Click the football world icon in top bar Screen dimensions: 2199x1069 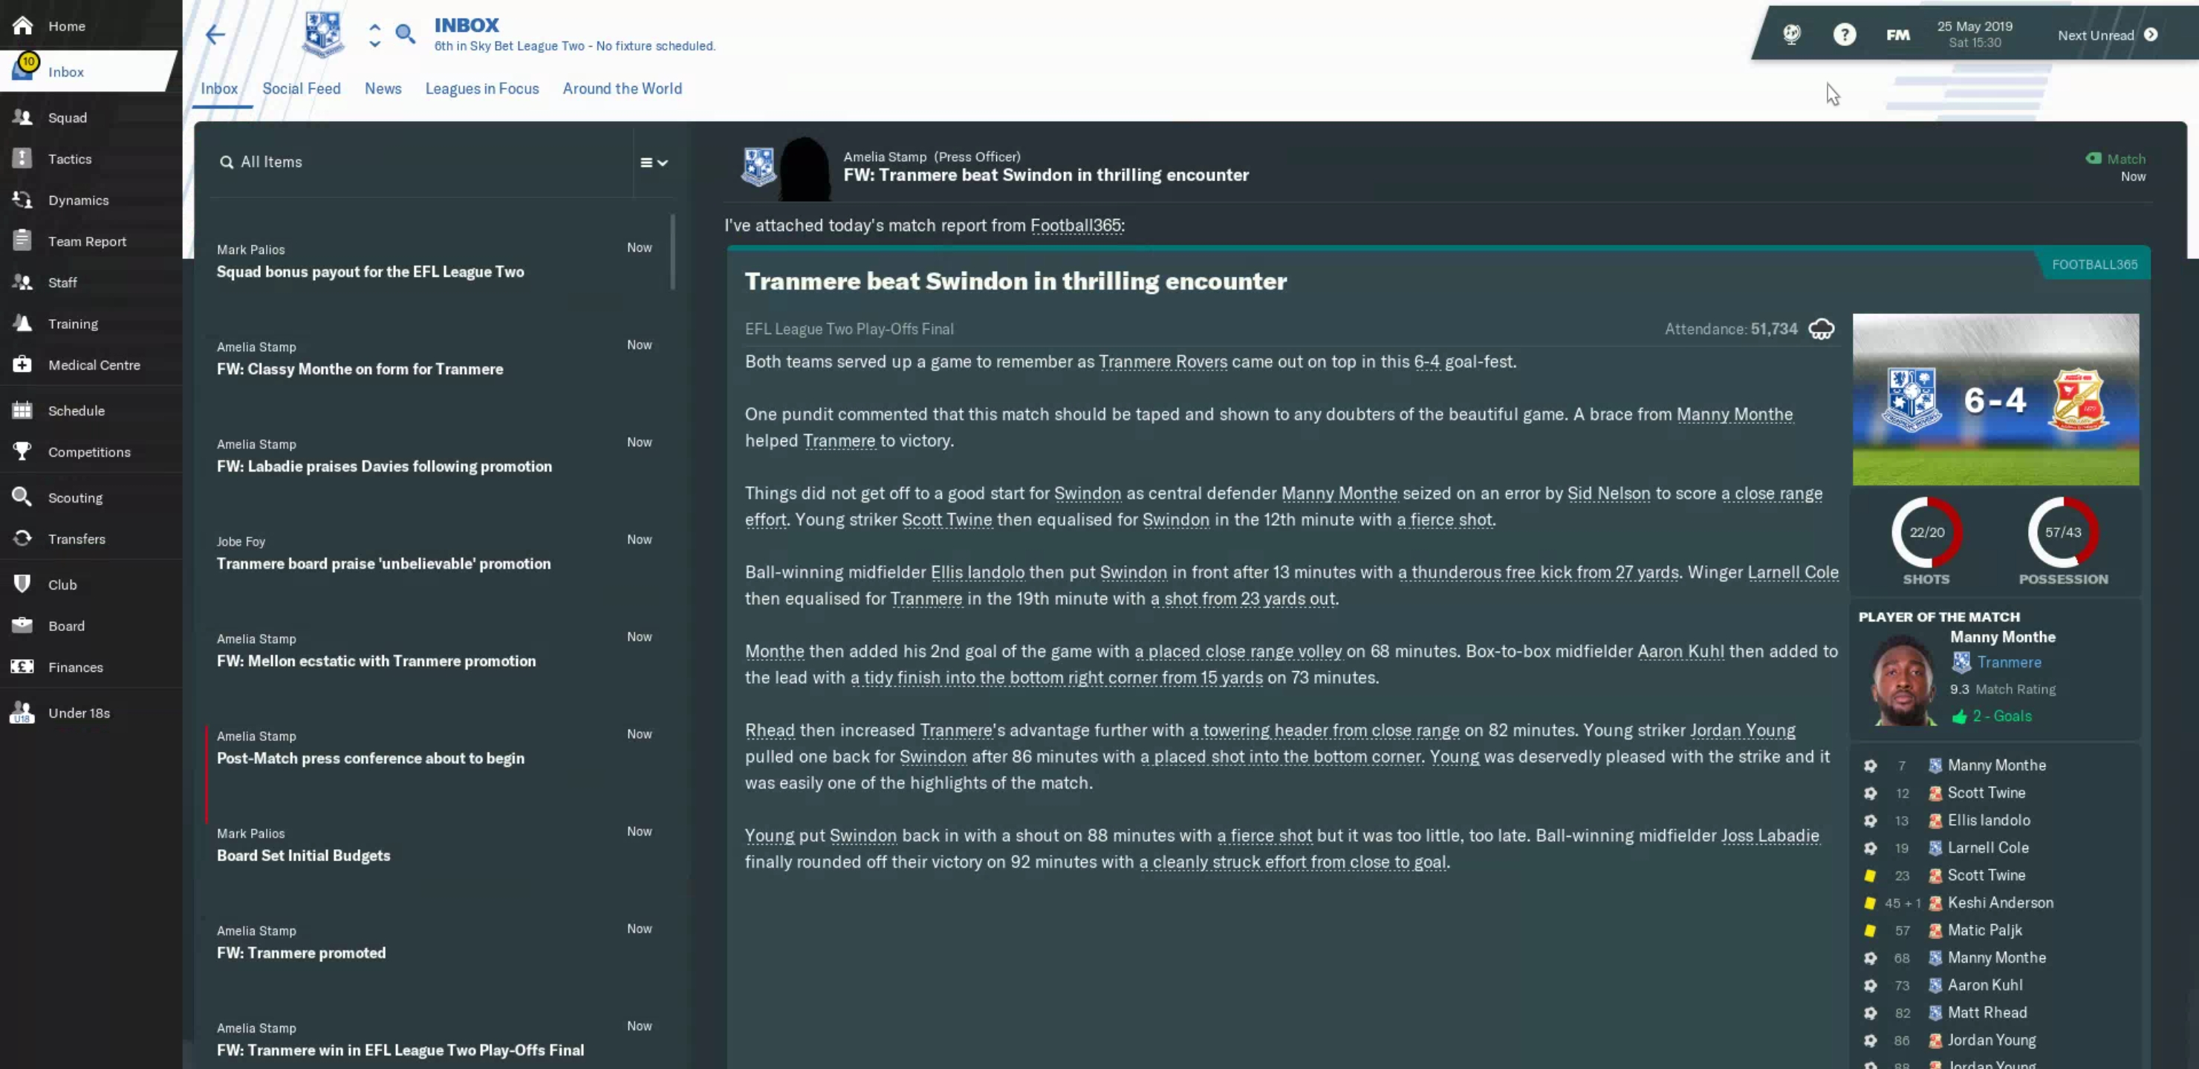1792,34
